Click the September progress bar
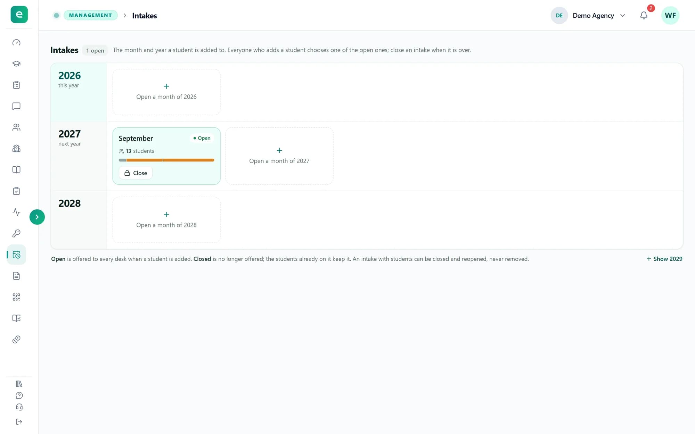Screen dimensions: 695x434 (x=166, y=160)
